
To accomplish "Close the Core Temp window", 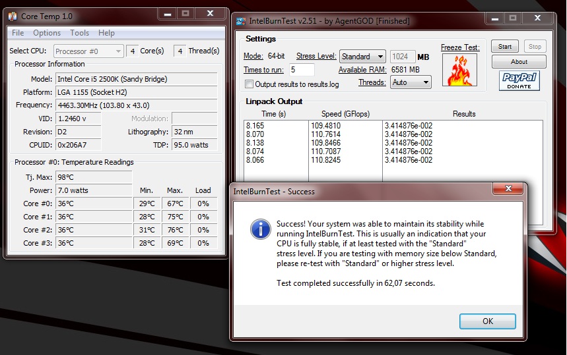I will [210, 14].
